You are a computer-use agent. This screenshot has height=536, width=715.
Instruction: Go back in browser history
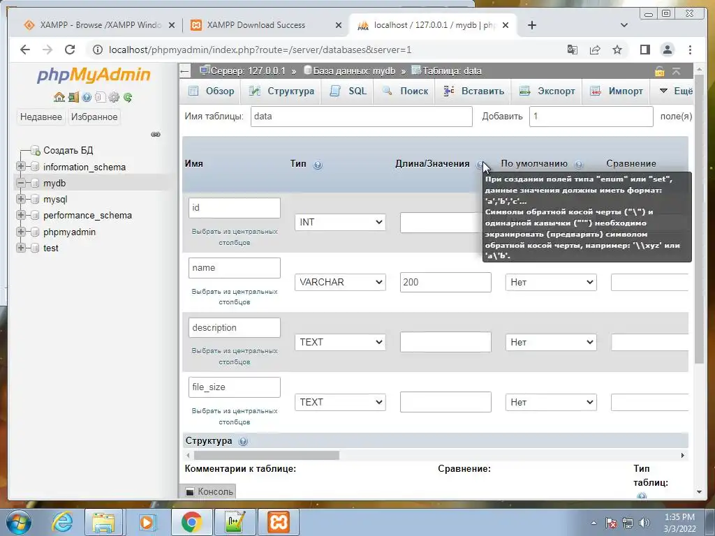click(x=25, y=50)
